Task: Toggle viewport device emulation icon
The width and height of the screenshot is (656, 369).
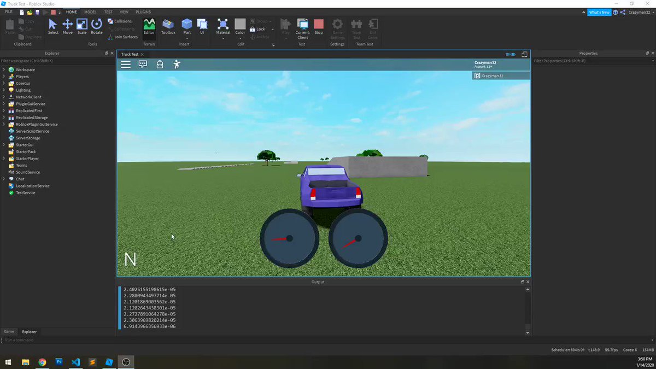Action: (x=524, y=55)
